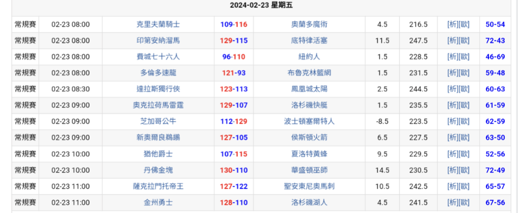This screenshot has width=518, height=213.
Task: Open team 波士頓塞爾特人
Action: pyautogui.click(x=309, y=121)
